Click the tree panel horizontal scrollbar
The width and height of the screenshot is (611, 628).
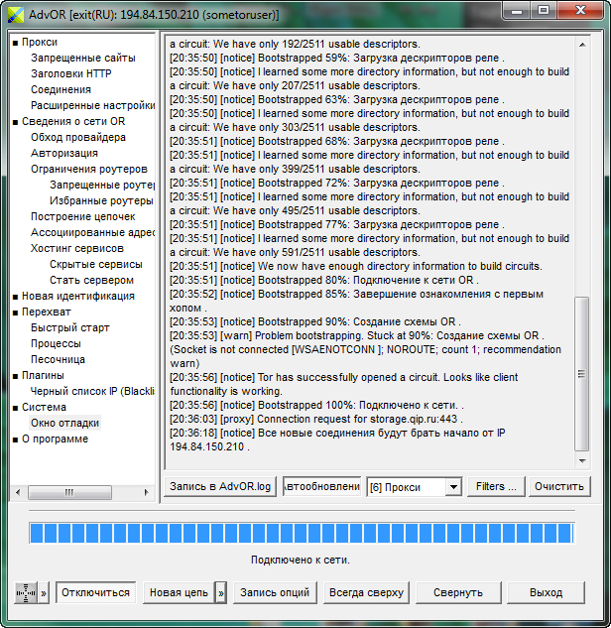83,492
